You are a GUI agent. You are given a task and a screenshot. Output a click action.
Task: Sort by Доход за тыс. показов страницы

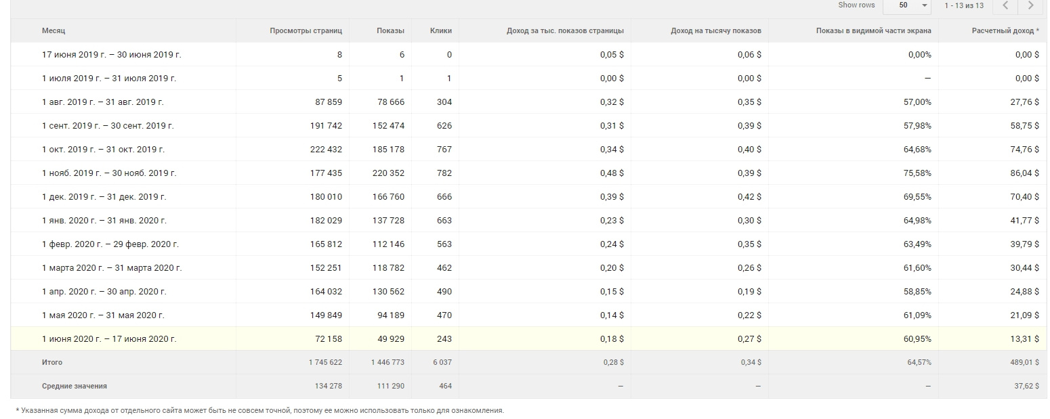(x=565, y=30)
